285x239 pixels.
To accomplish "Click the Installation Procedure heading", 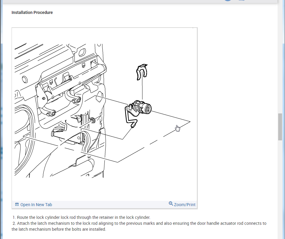I will tap(32, 12).
